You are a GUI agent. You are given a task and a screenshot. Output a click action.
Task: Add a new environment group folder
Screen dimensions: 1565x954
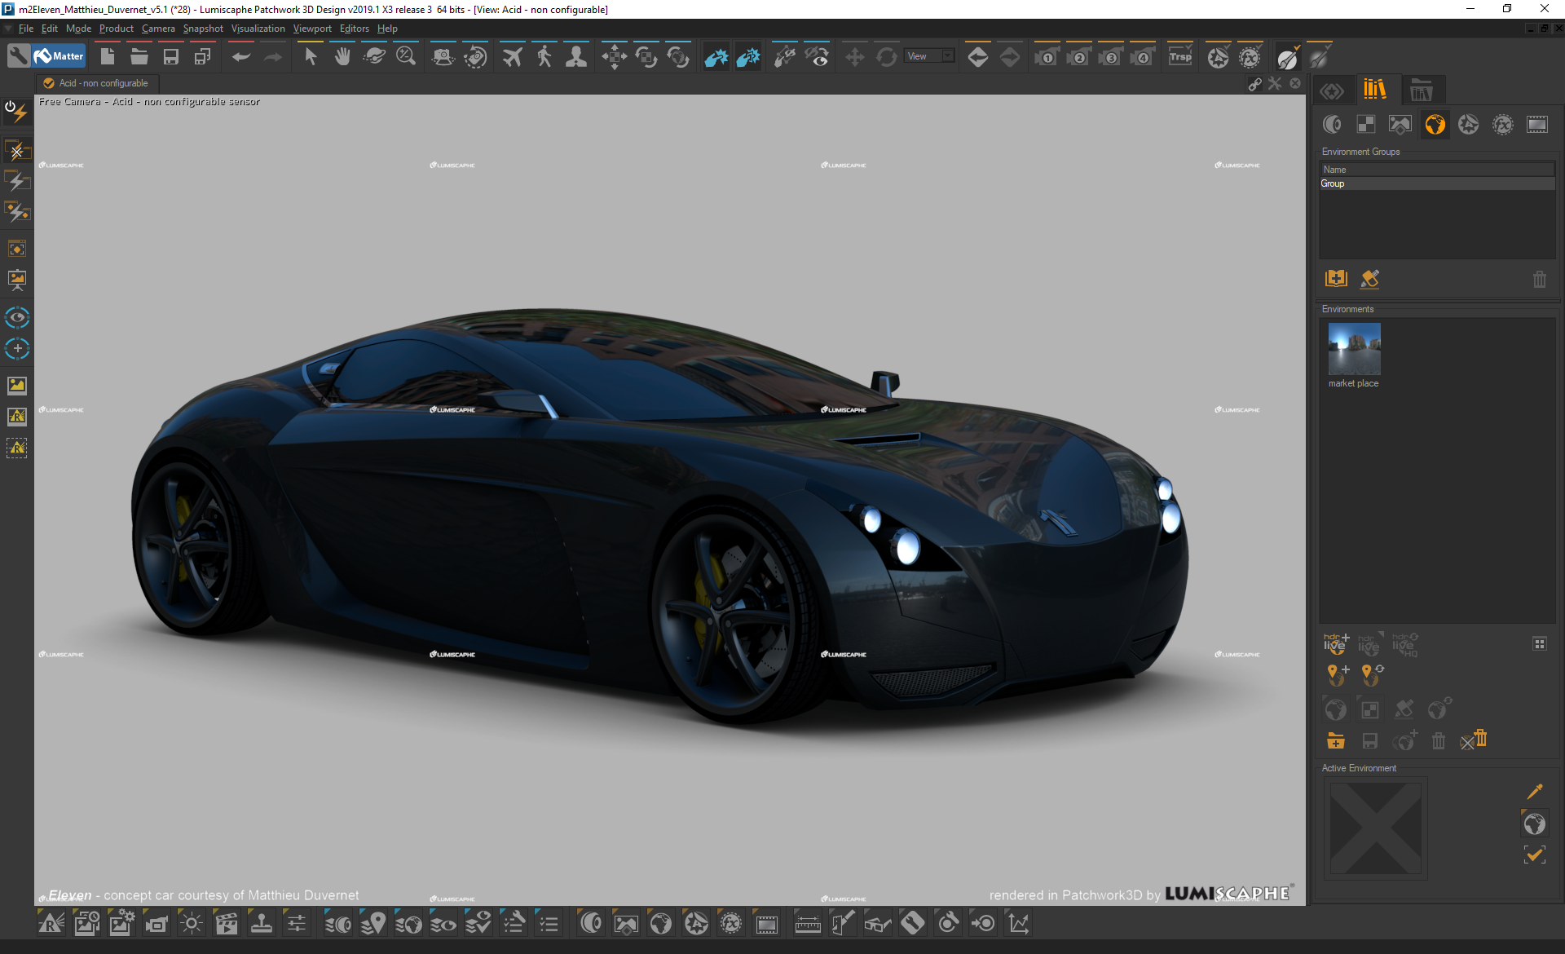1336,279
